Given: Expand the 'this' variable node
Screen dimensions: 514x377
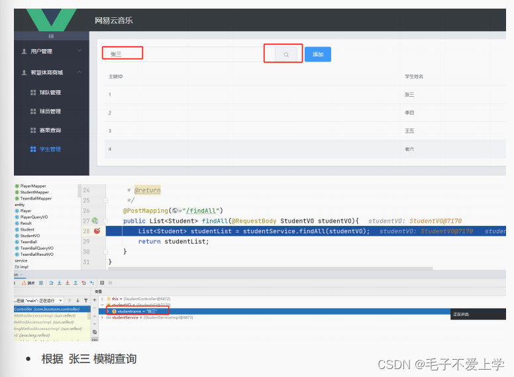Looking at the screenshot, I should coord(102,299).
